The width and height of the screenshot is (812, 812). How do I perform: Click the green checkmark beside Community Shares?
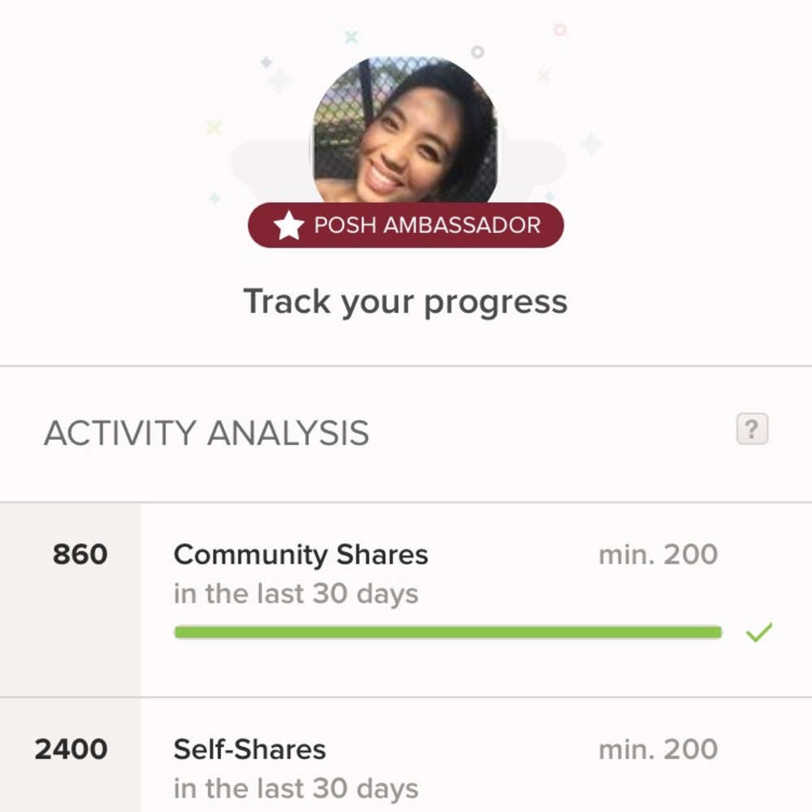pos(758,633)
